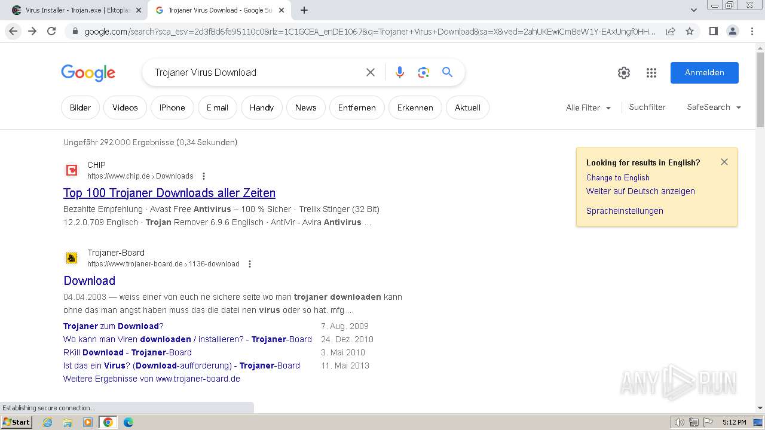Image resolution: width=765 pixels, height=430 pixels.
Task: Click the taskbar clock showing 5:12 PM
Action: (x=734, y=422)
